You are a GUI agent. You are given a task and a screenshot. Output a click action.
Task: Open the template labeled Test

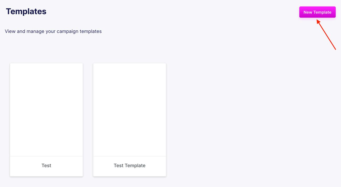(46, 119)
